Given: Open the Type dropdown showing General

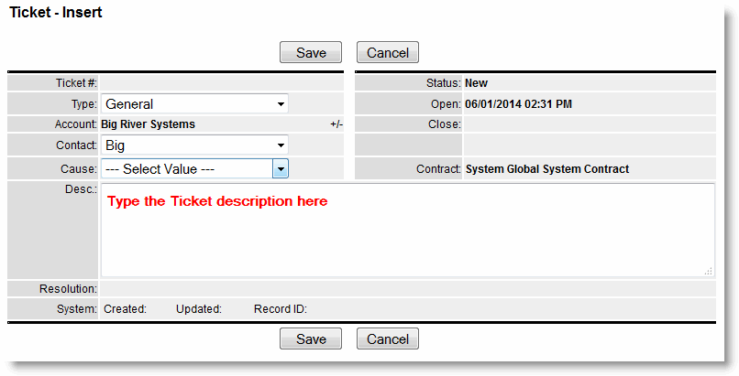Looking at the screenshot, I should coord(194,104).
